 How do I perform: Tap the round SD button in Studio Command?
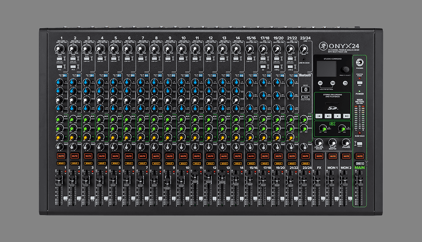coord(333,83)
